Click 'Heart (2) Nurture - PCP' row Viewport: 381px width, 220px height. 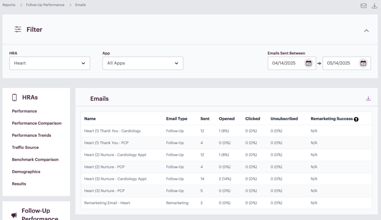226,167
